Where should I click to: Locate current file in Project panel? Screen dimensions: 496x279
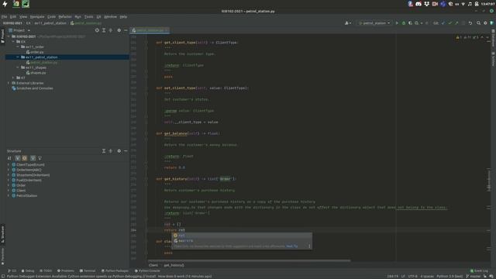tap(97, 30)
